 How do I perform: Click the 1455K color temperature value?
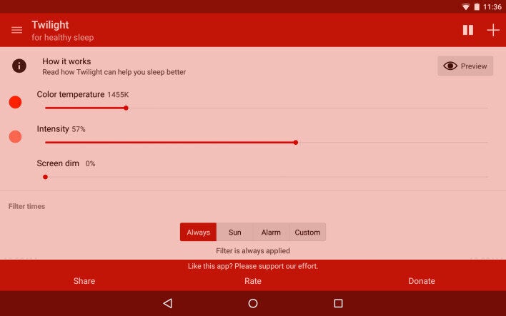click(x=118, y=95)
